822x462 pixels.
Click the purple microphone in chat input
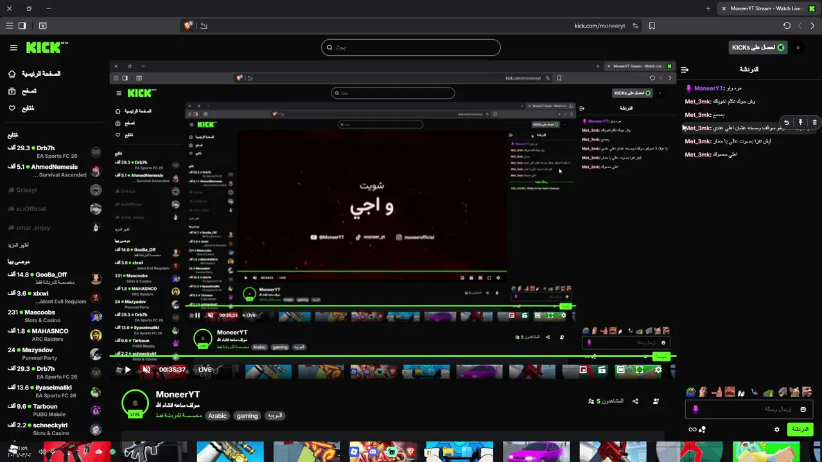pyautogui.click(x=695, y=409)
